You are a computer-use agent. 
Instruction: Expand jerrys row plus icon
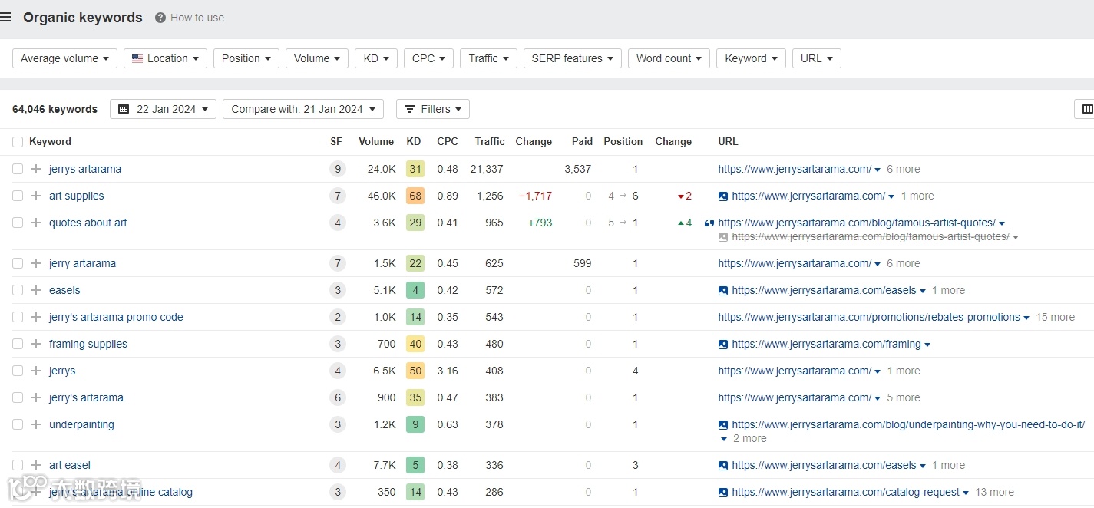(36, 371)
